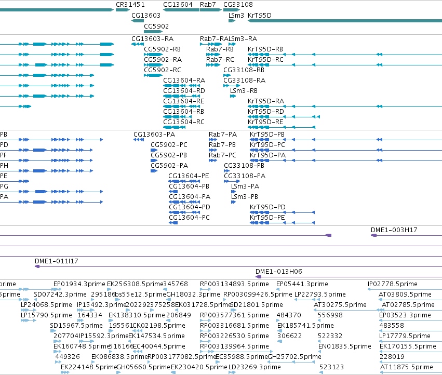Image resolution: width=442 pixels, height=375 pixels.
Task: Click the DME1-011I17 clone label
Action: (57, 261)
